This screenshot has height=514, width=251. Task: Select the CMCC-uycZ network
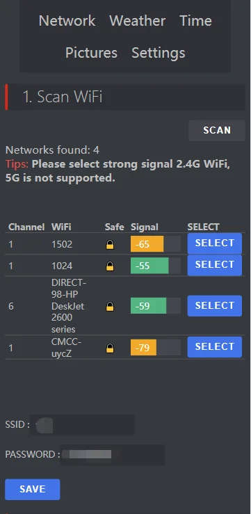point(215,347)
